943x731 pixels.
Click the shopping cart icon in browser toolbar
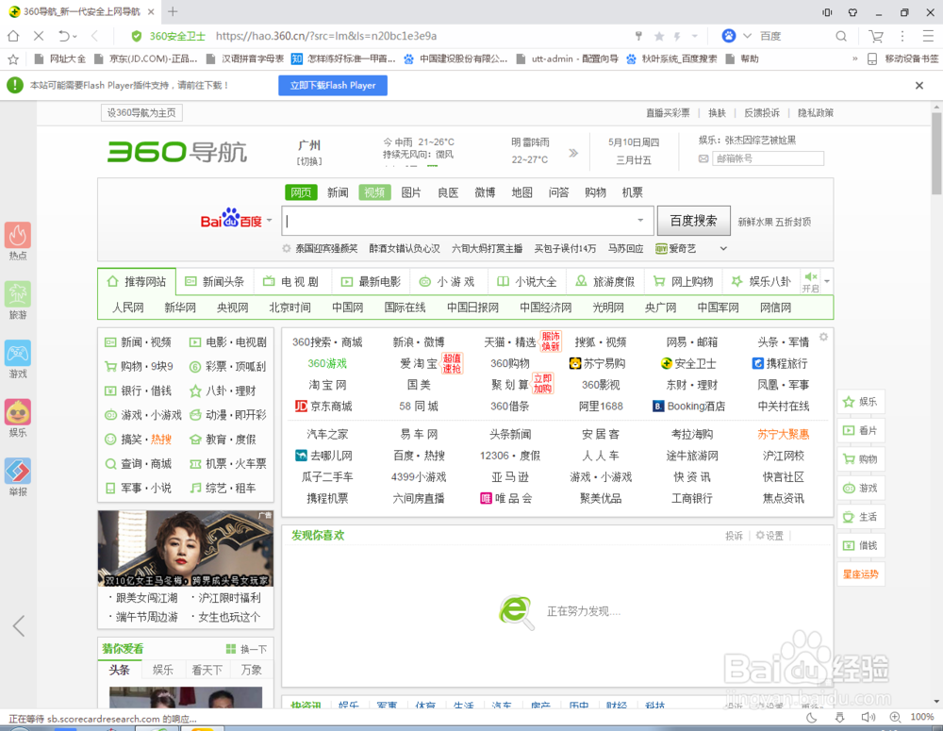(875, 36)
